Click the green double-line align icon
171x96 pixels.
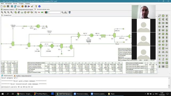(x=22, y=13)
